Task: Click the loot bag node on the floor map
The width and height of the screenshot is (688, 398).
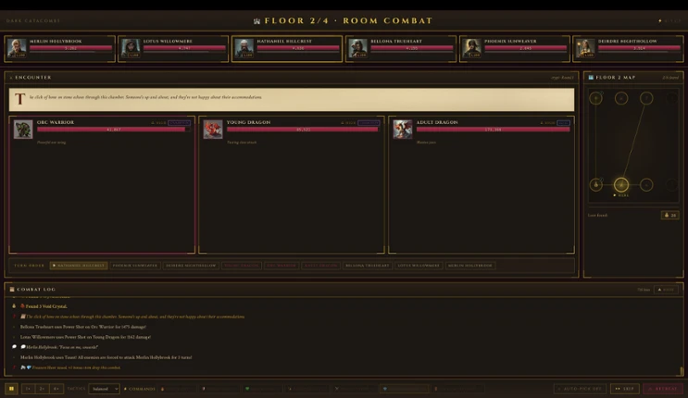Action: tap(595, 185)
